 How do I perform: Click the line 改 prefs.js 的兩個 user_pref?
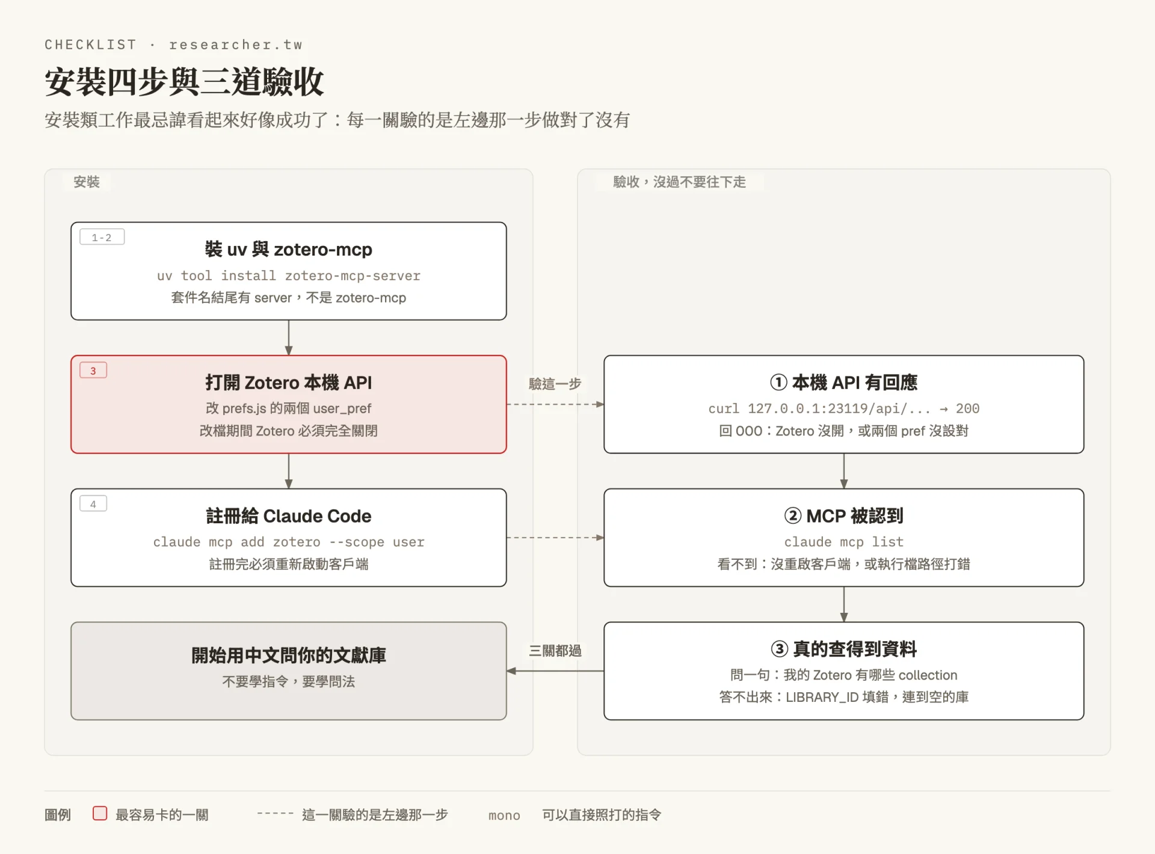point(289,408)
